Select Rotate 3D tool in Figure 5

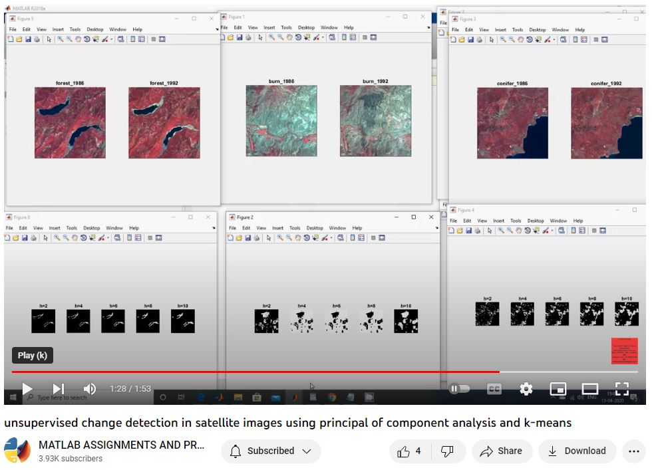pyautogui.click(x=86, y=39)
